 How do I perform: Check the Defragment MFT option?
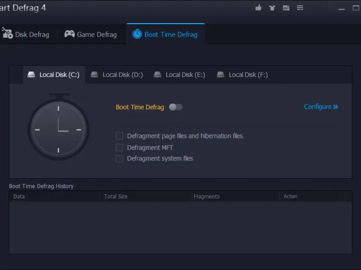point(119,148)
